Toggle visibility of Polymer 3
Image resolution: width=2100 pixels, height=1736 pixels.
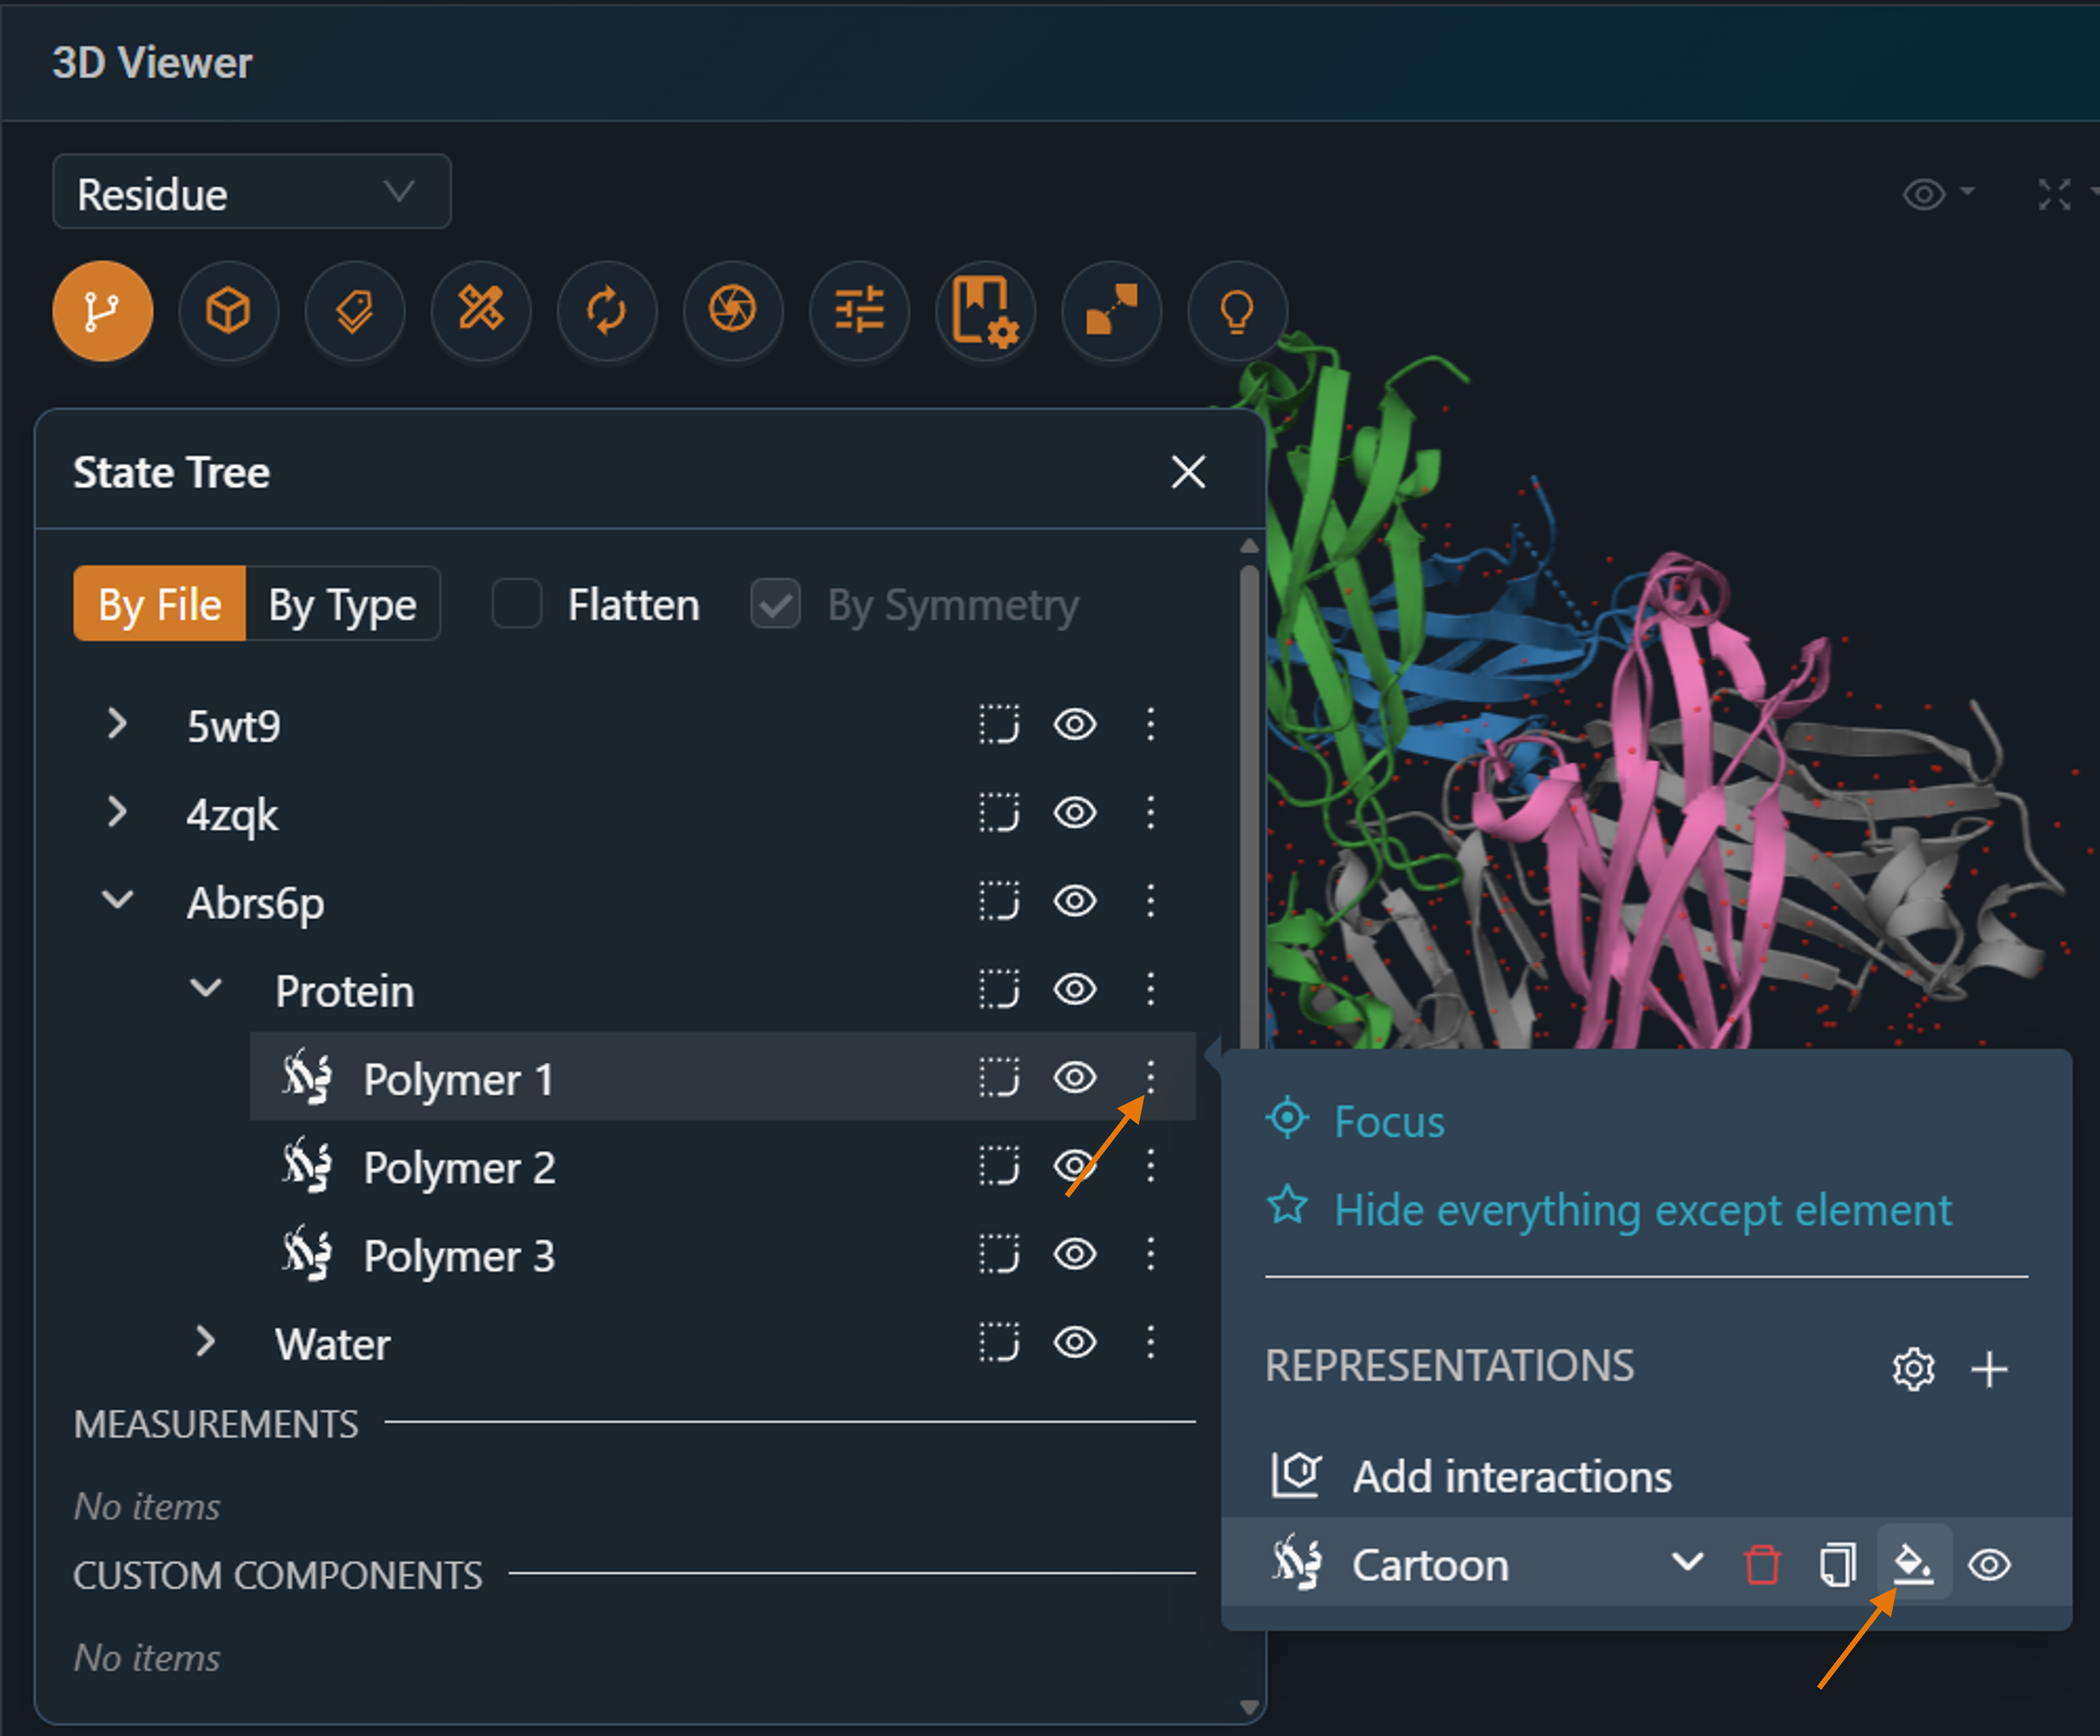(1075, 1254)
